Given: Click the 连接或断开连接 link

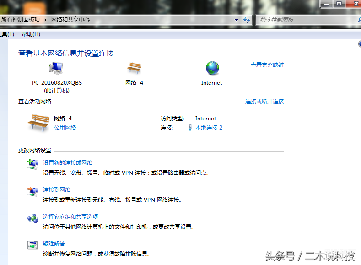Looking at the screenshot, I should point(264,102).
